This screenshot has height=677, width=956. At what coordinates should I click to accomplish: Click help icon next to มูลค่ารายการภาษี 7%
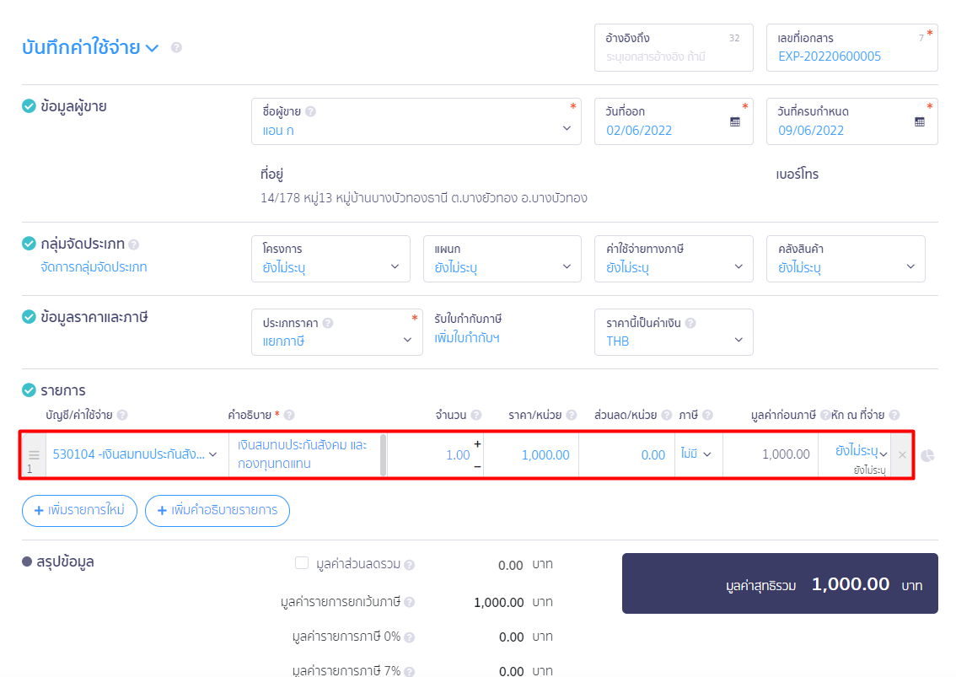click(x=409, y=671)
